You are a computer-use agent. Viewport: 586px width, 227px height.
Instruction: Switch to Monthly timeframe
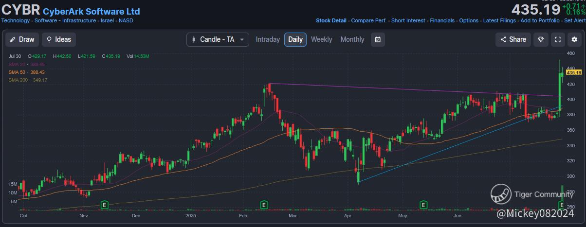click(x=352, y=39)
